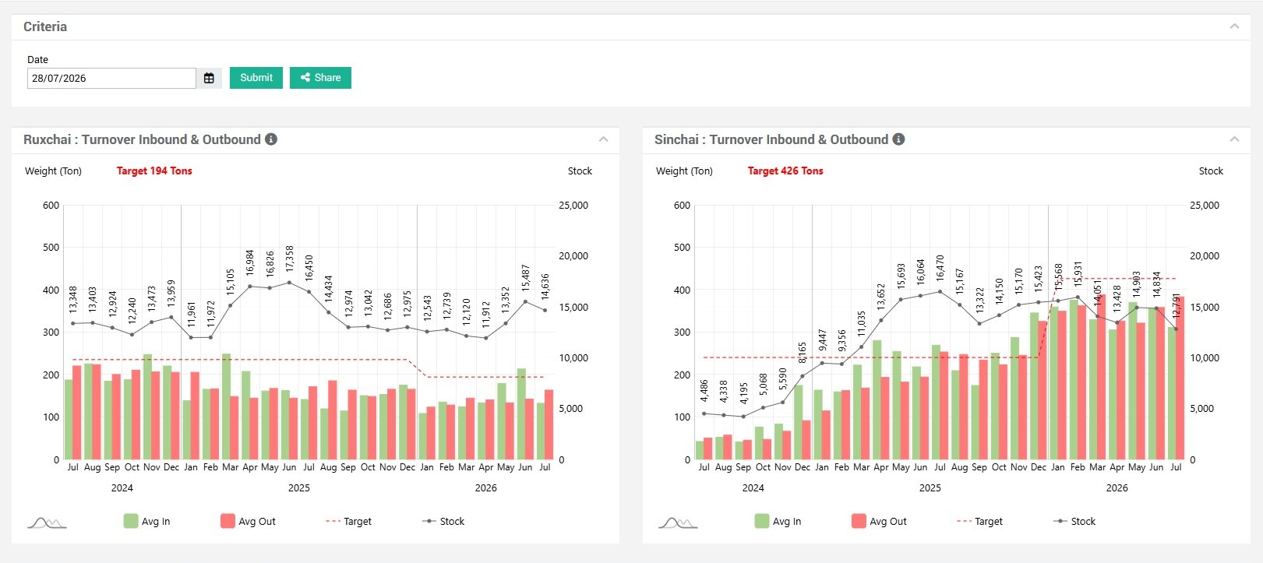Click the 15,693 stock label in Sinchai chart
The width and height of the screenshot is (1263, 563).
[901, 276]
